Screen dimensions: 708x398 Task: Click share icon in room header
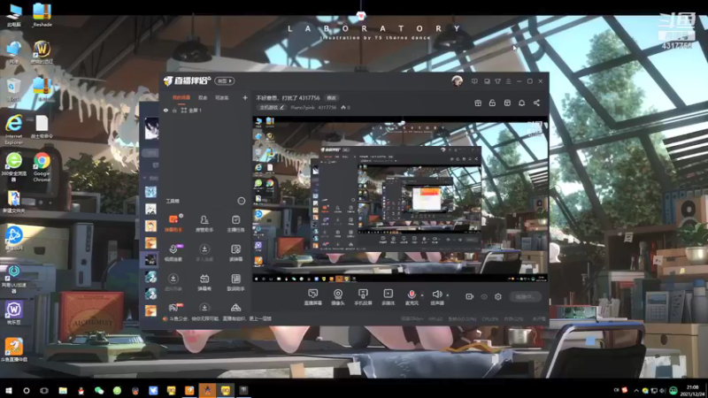point(536,103)
